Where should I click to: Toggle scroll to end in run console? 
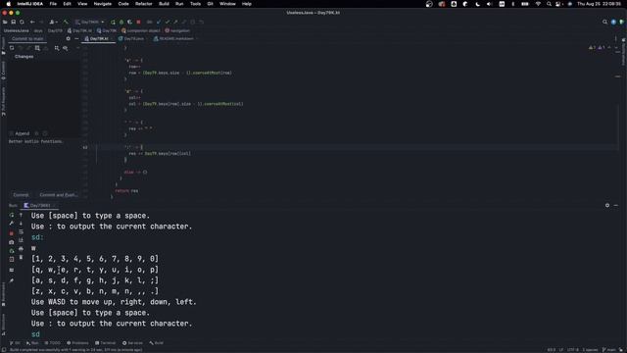tap(21, 240)
